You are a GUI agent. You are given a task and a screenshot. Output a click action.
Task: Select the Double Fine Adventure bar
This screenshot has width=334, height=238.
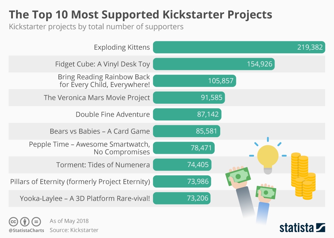pos(187,114)
